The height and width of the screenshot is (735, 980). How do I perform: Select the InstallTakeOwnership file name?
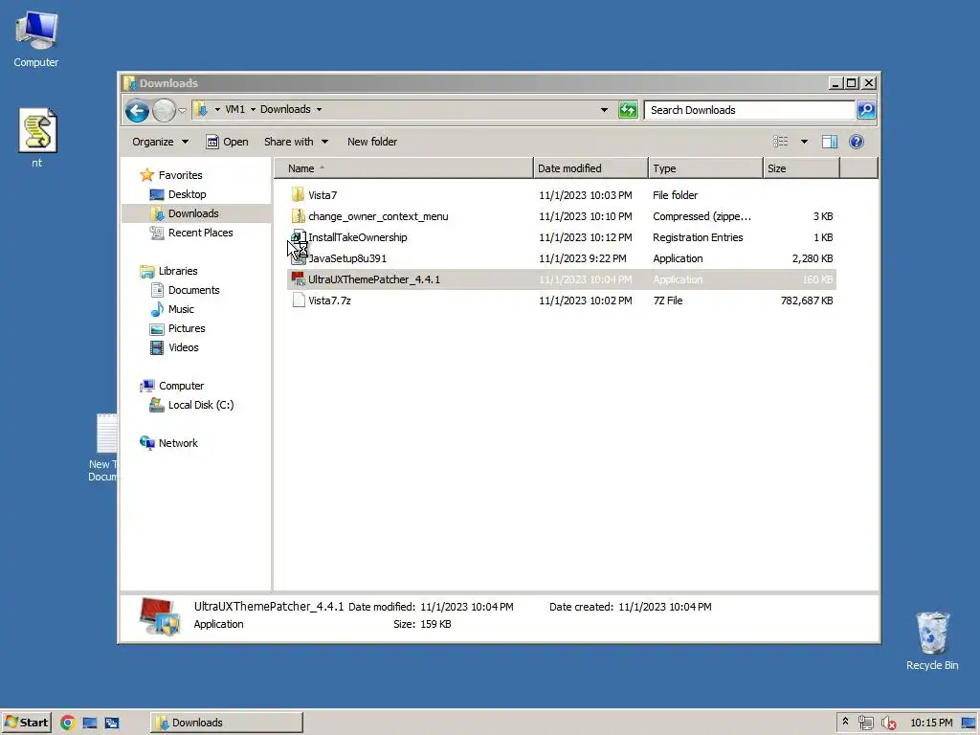pos(358,237)
